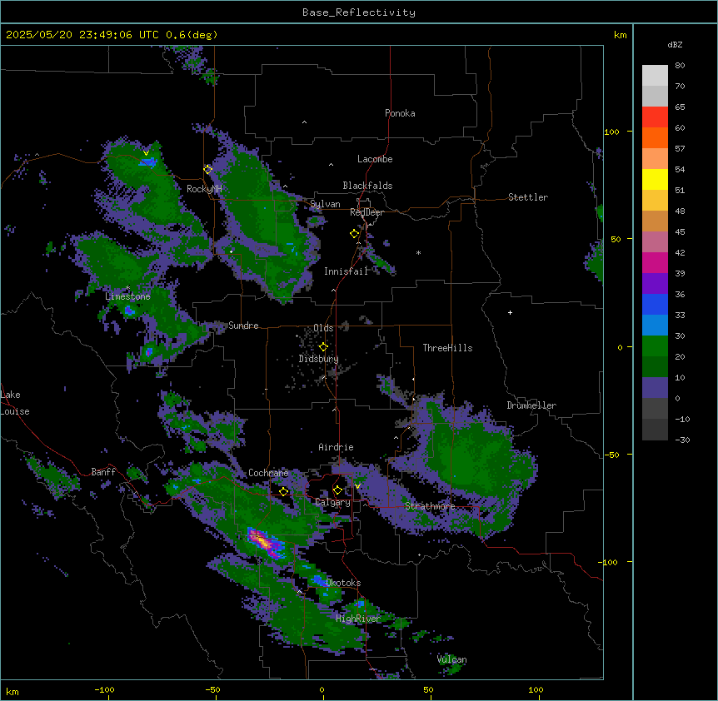Select the yellow diamond marker at Olds

coord(323,347)
